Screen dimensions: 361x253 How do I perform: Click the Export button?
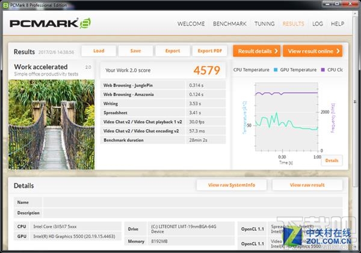point(173,51)
